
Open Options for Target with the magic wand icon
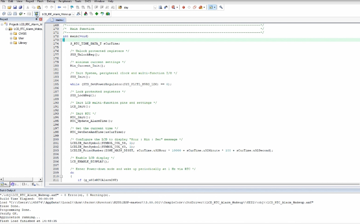(78, 14)
